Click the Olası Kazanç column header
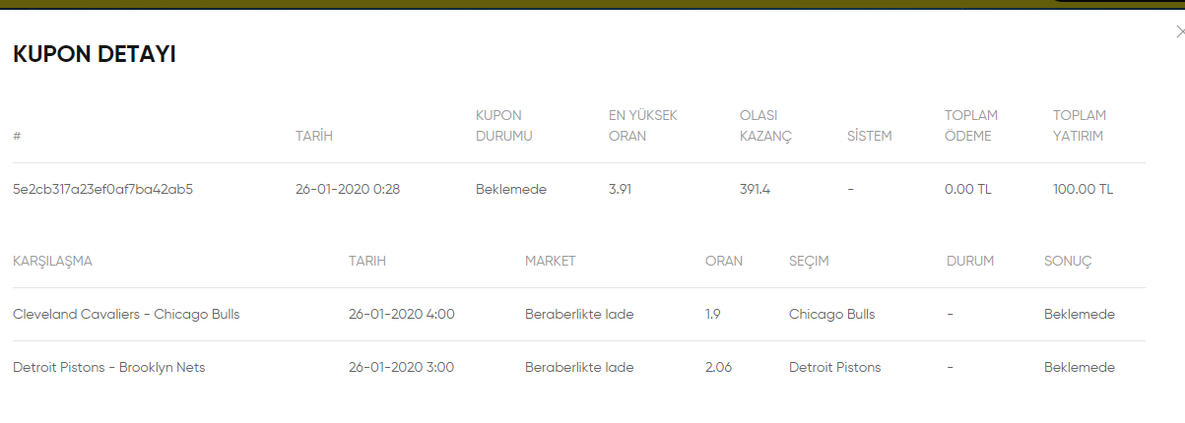The width and height of the screenshot is (1185, 423). [766, 126]
